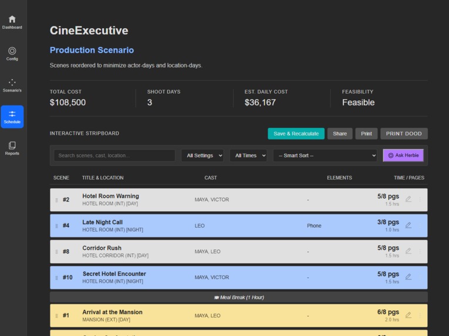This screenshot has width=449, height=336.
Task: Click HOTEL CORRIDOR (INT) [DAY] location text
Action: click(x=116, y=256)
